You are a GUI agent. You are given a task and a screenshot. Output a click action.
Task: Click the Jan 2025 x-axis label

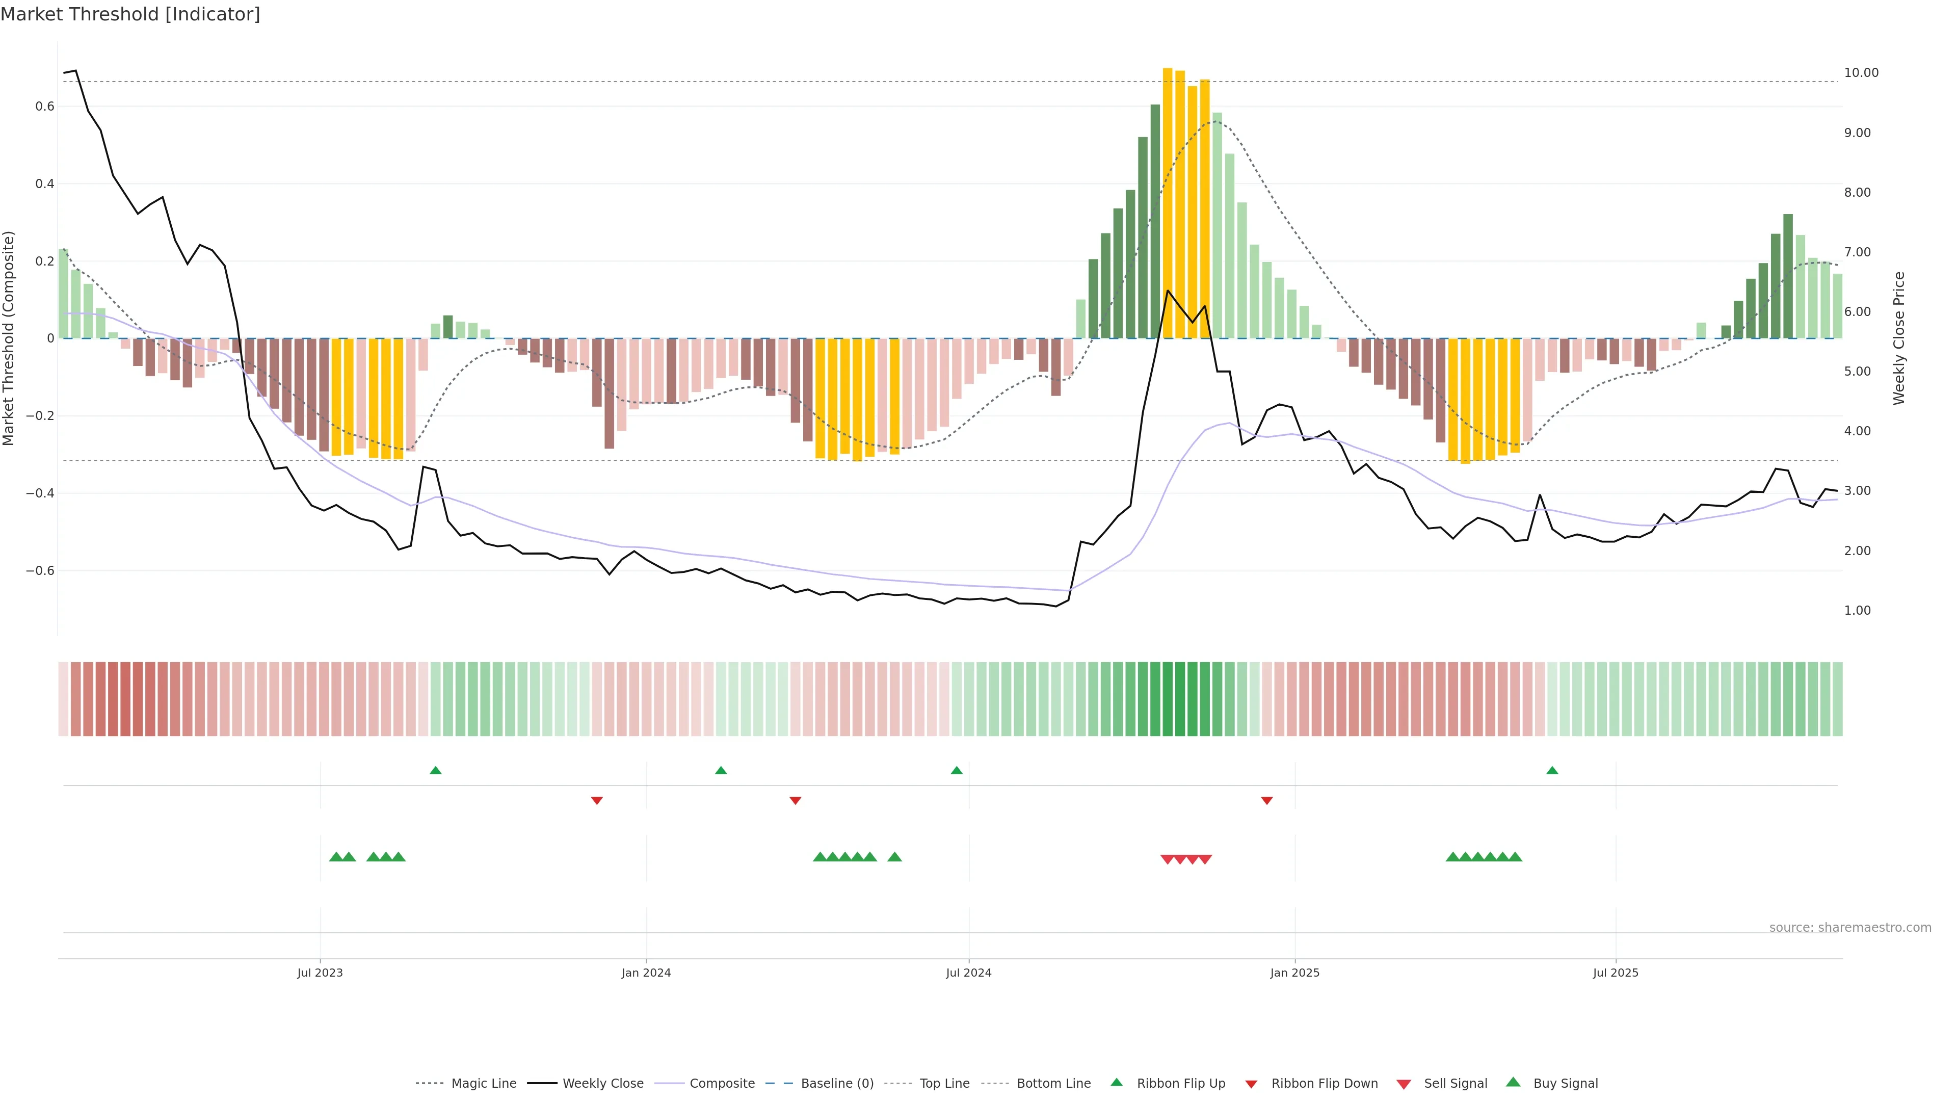[x=1294, y=973]
